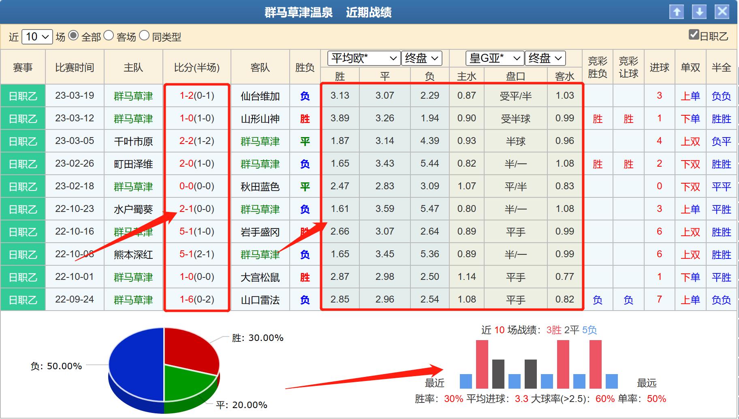Select the 同类型 radio button

(x=144, y=36)
